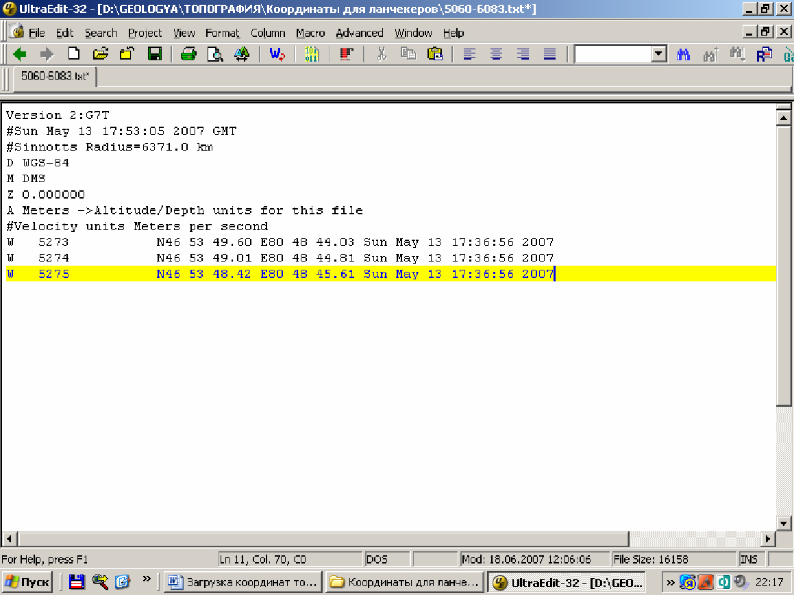Open print preview with the magnifier page icon
The image size is (794, 595).
[215, 53]
